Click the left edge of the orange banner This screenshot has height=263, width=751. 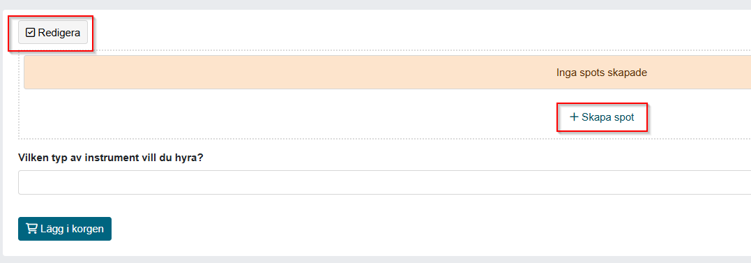pos(26,73)
